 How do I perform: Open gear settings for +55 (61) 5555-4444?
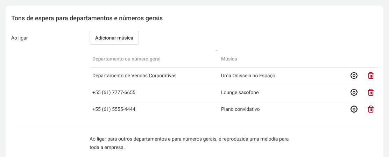click(354, 109)
